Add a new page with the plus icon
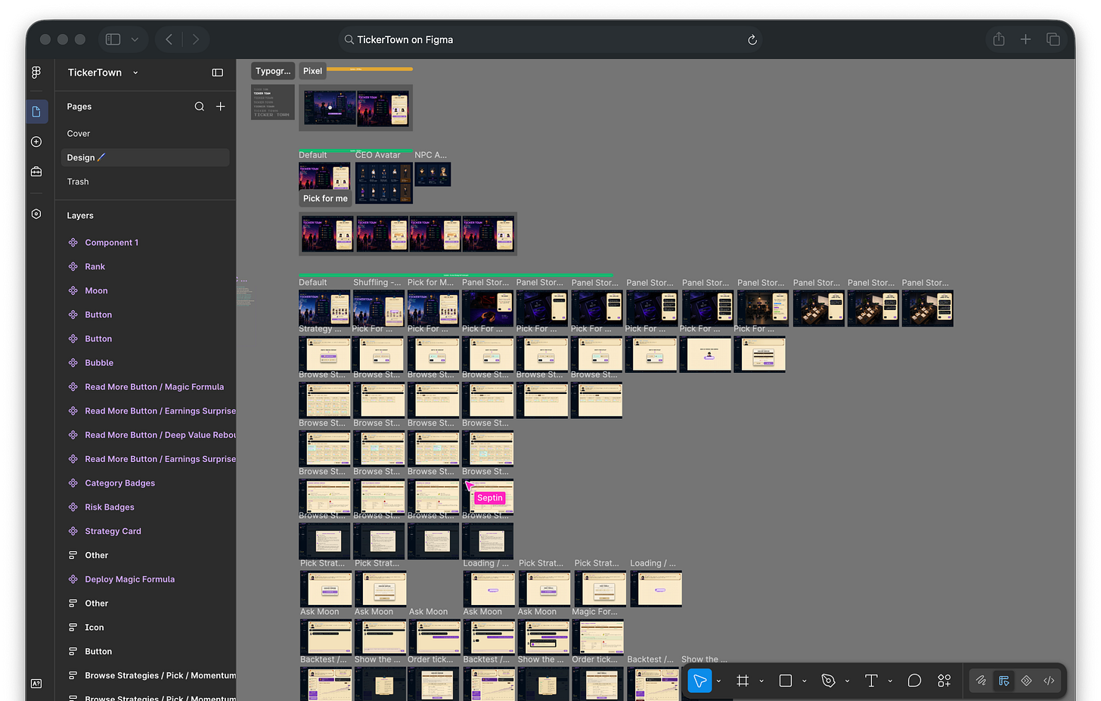The image size is (1101, 701). pyautogui.click(x=221, y=107)
